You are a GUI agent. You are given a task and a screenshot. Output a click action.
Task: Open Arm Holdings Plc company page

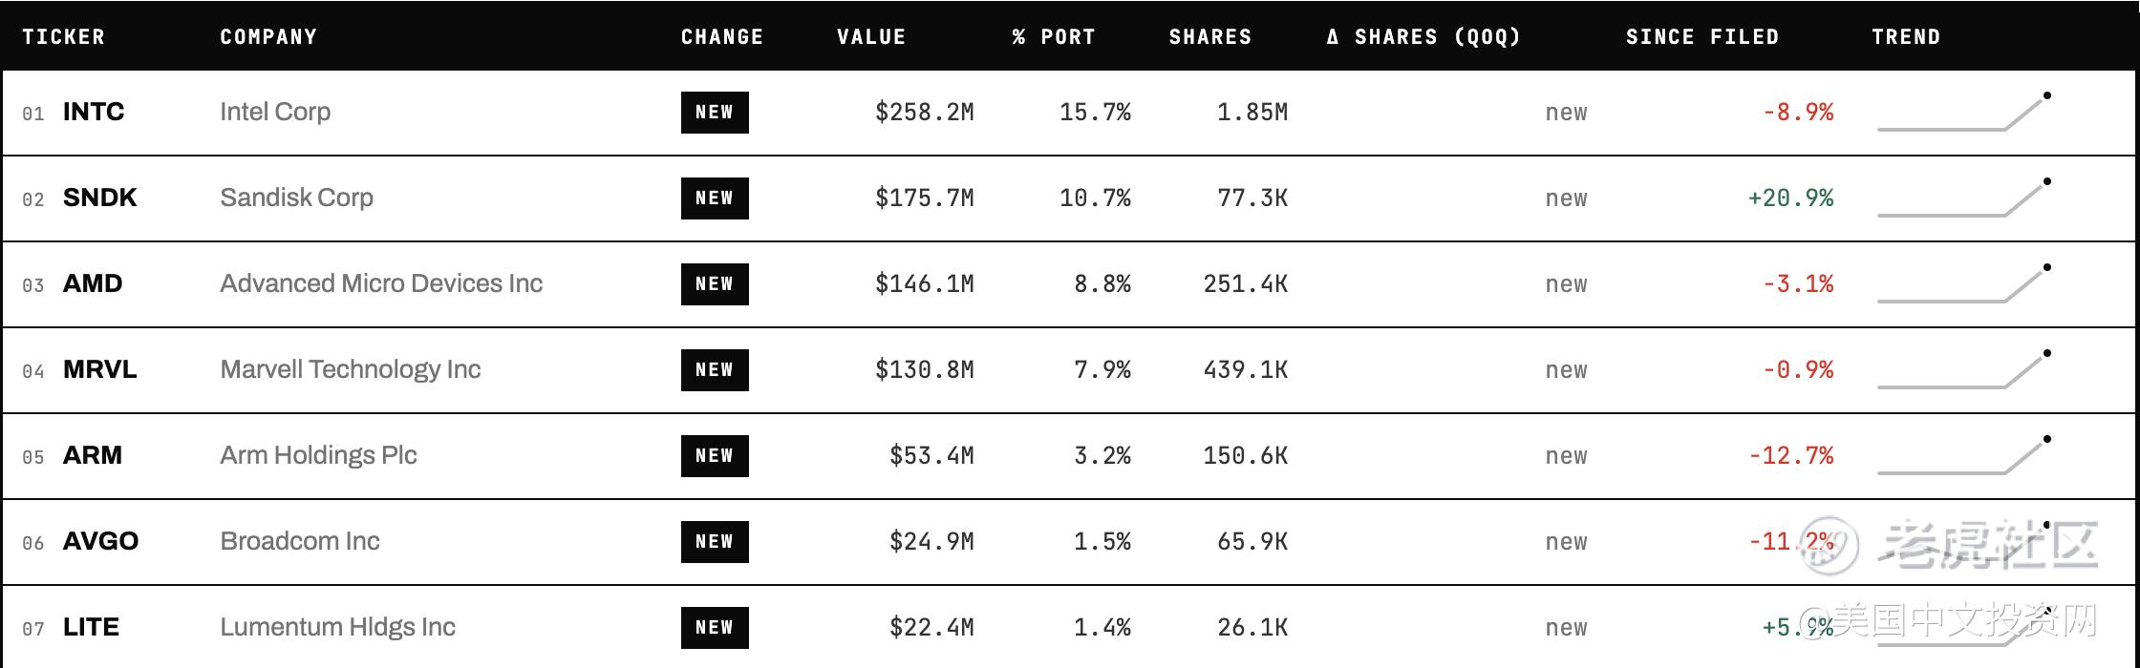318,455
